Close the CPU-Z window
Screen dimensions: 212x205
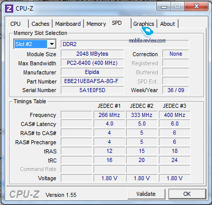coord(196,7)
